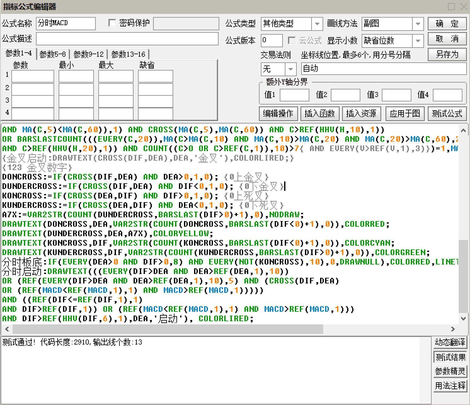Open the 公式类型 dropdown
Viewport: 470px width, 405px height.
click(x=317, y=24)
